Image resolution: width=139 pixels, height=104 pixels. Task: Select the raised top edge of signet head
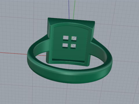[x=72, y=22]
